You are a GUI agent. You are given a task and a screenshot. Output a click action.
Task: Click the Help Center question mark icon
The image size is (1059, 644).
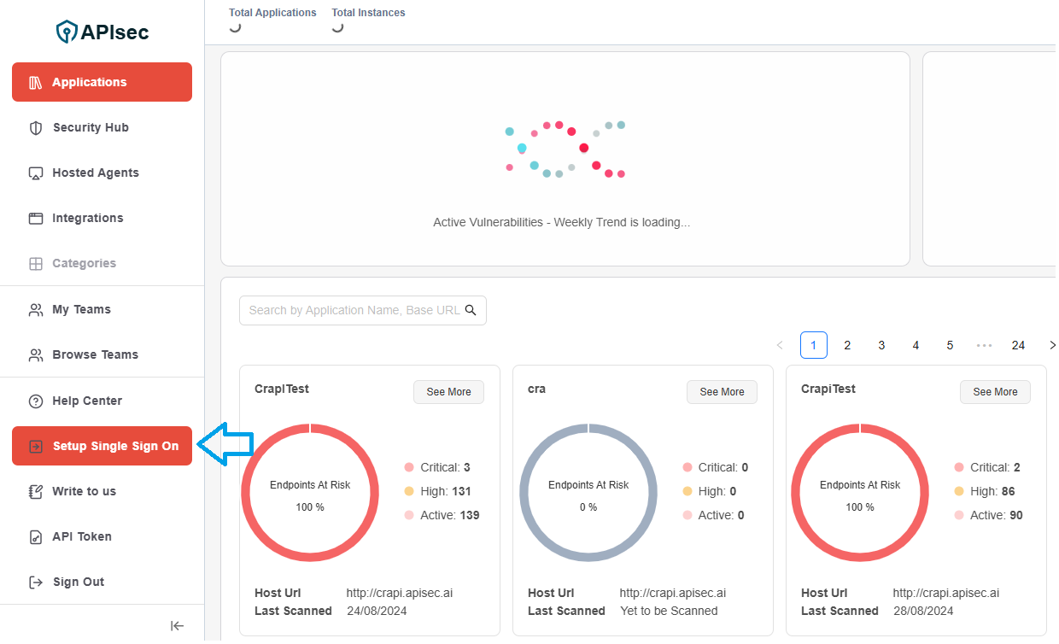click(x=36, y=401)
